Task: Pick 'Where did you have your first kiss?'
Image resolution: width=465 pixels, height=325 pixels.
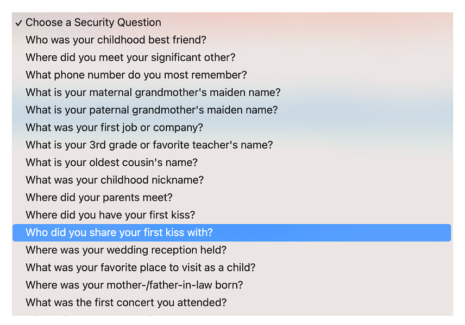Action: (232, 215)
